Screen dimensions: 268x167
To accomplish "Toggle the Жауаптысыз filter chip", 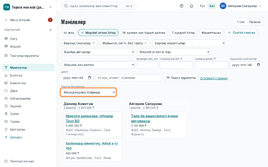I will coord(211,32).
